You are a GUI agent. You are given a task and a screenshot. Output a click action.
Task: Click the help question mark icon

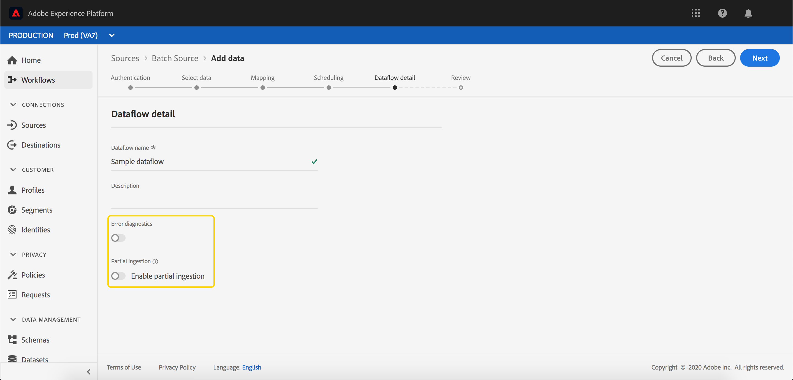click(x=722, y=13)
